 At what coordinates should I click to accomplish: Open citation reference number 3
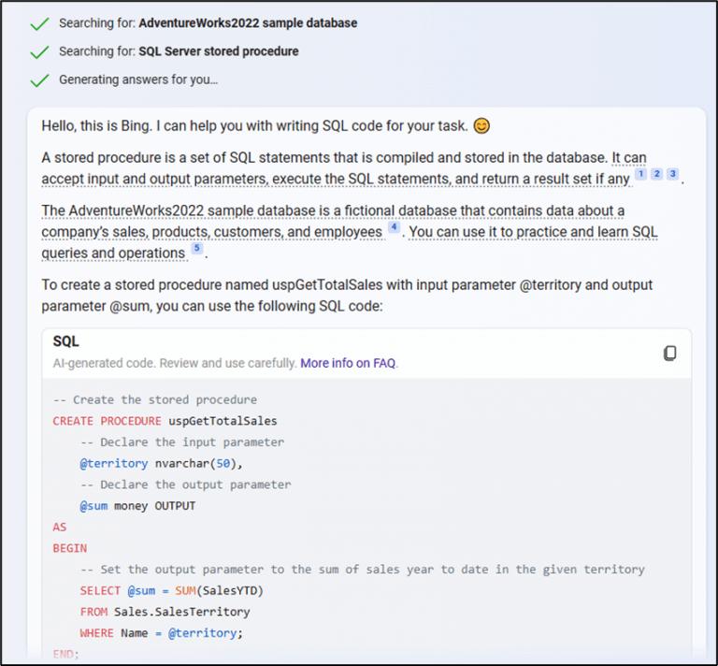pyautogui.click(x=672, y=174)
